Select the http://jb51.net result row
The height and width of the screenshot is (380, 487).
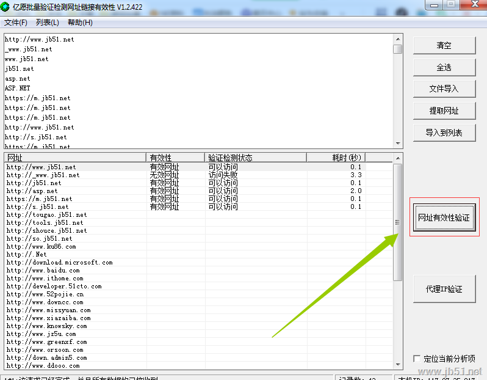[199, 183]
